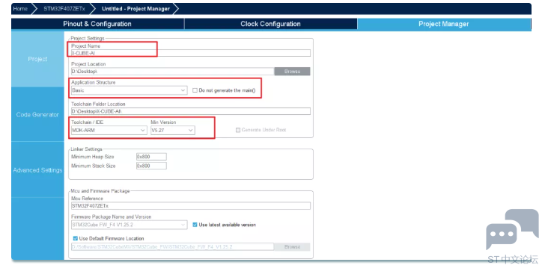Open the Clock Configuration tab

pyautogui.click(x=270, y=24)
